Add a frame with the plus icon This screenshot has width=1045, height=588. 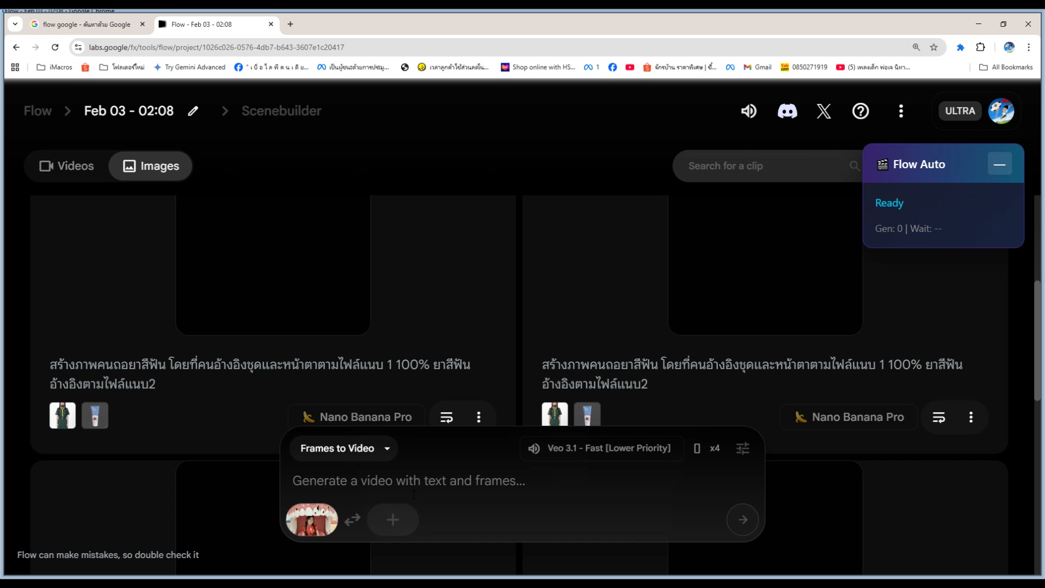pos(392,520)
